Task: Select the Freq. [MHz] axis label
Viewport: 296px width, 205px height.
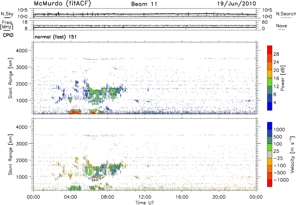Action: [x=7, y=25]
